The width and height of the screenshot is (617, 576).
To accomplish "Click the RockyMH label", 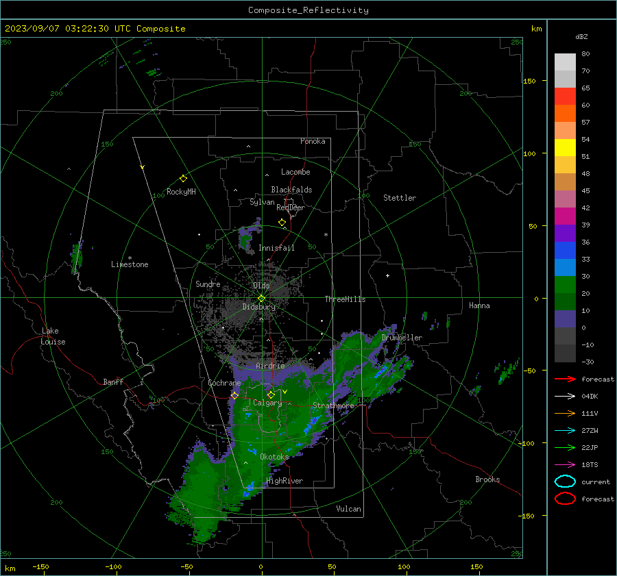I will tap(181, 192).
